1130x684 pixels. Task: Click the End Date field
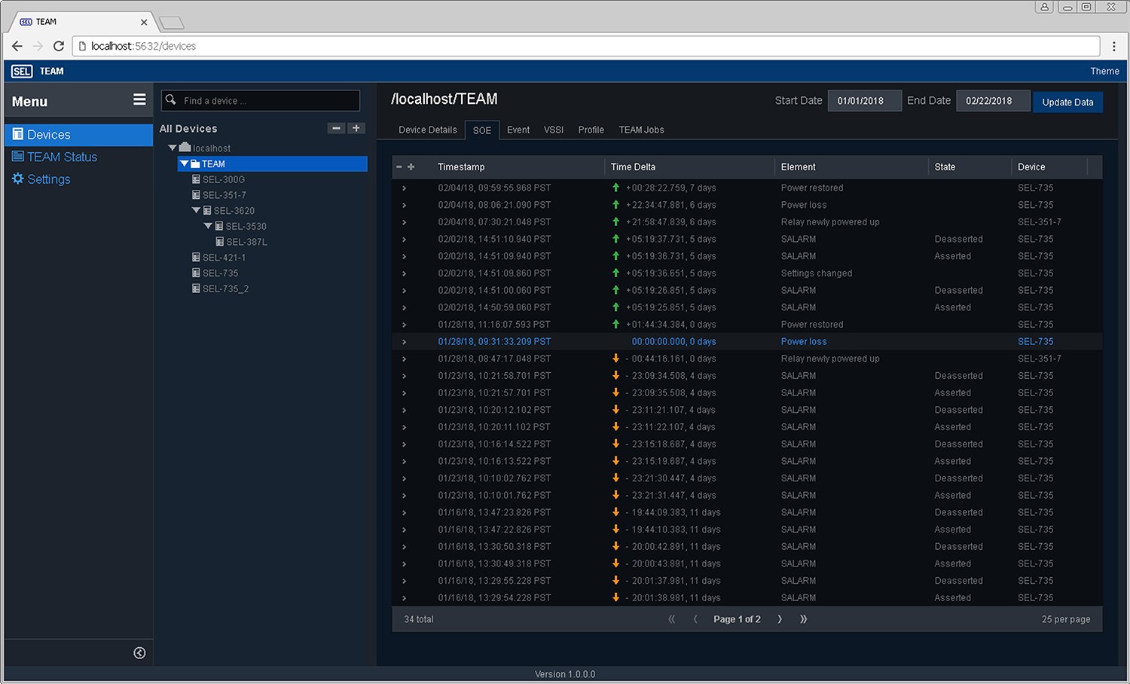click(993, 100)
